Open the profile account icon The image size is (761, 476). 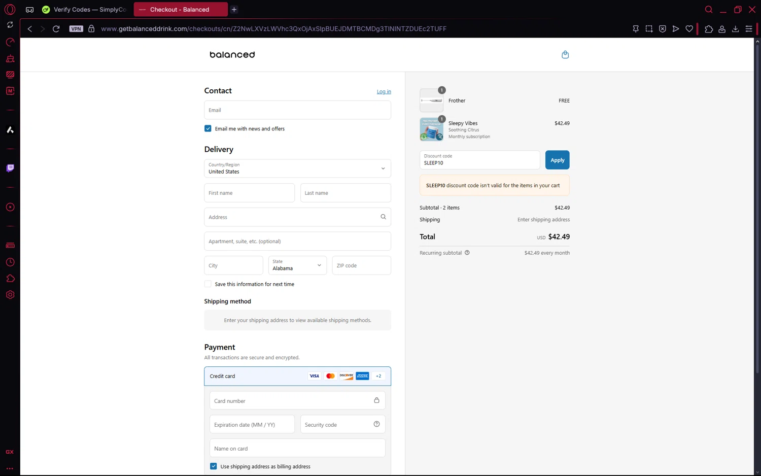pos(722,29)
